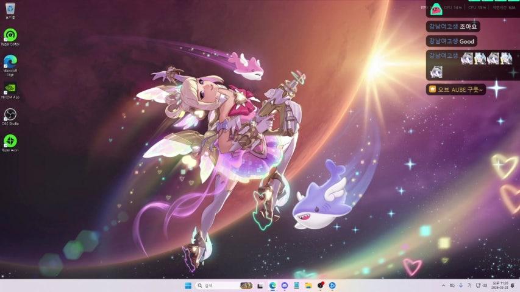Open the network and volume quick settings
This screenshot has height=292, width=520.
click(x=480, y=285)
